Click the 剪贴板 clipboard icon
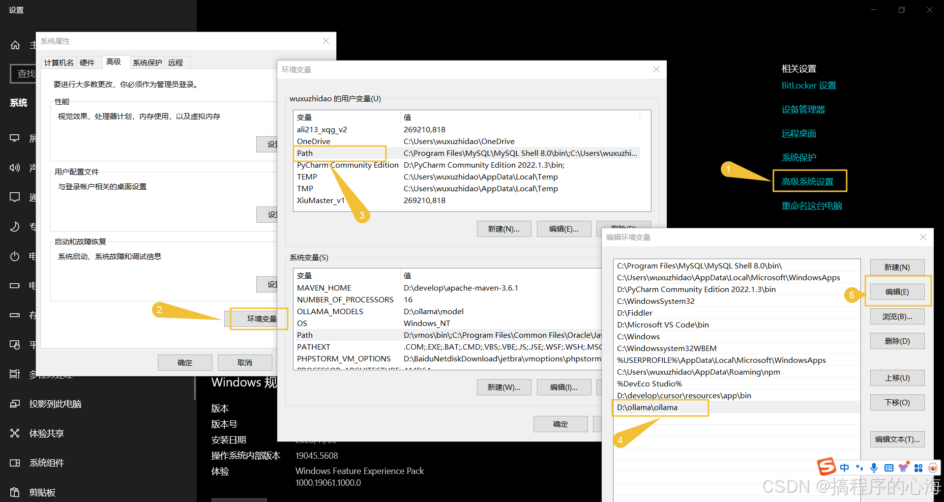The image size is (944, 502). point(15,492)
